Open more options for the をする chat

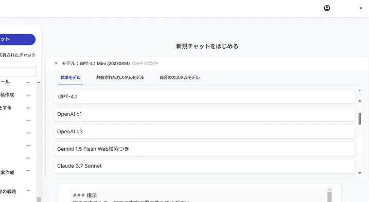(29, 108)
